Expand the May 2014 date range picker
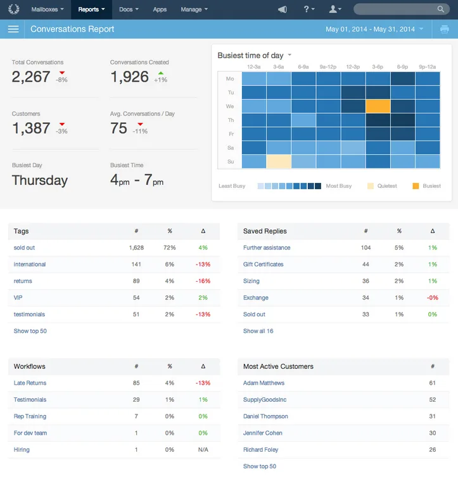 coord(374,29)
